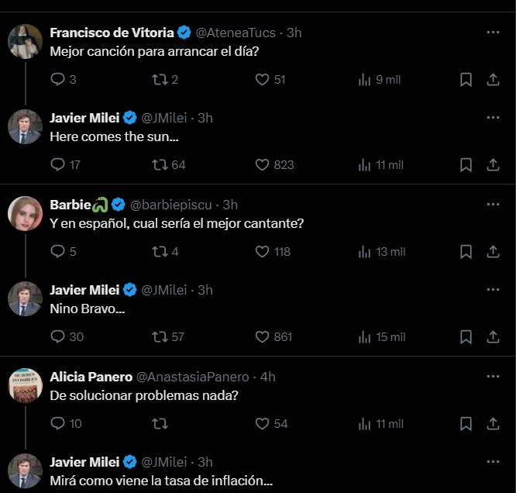This screenshot has height=493, width=516.
Task: View analytics on Francisco de Vitoria's tweet
Action: click(365, 79)
